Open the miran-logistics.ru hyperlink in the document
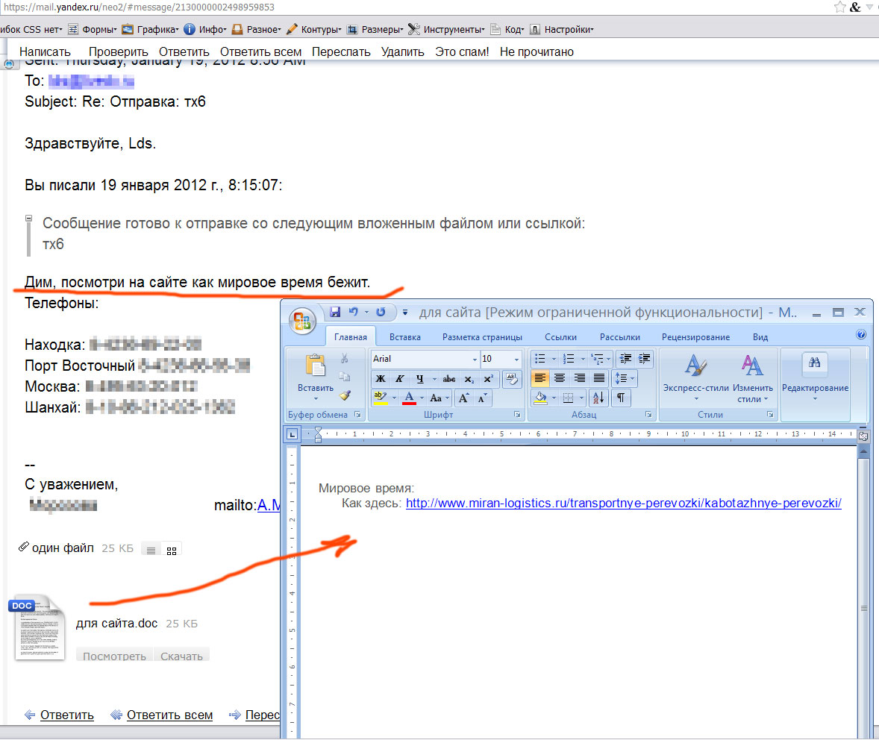 click(x=623, y=504)
